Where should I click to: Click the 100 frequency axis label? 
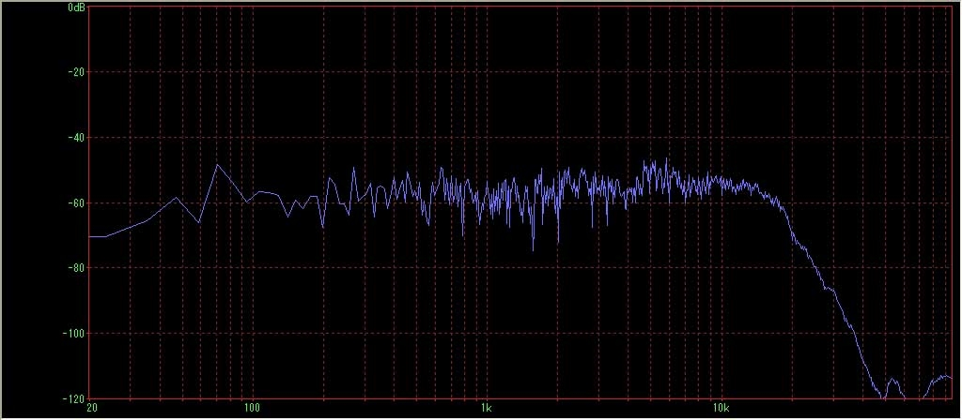click(x=252, y=409)
